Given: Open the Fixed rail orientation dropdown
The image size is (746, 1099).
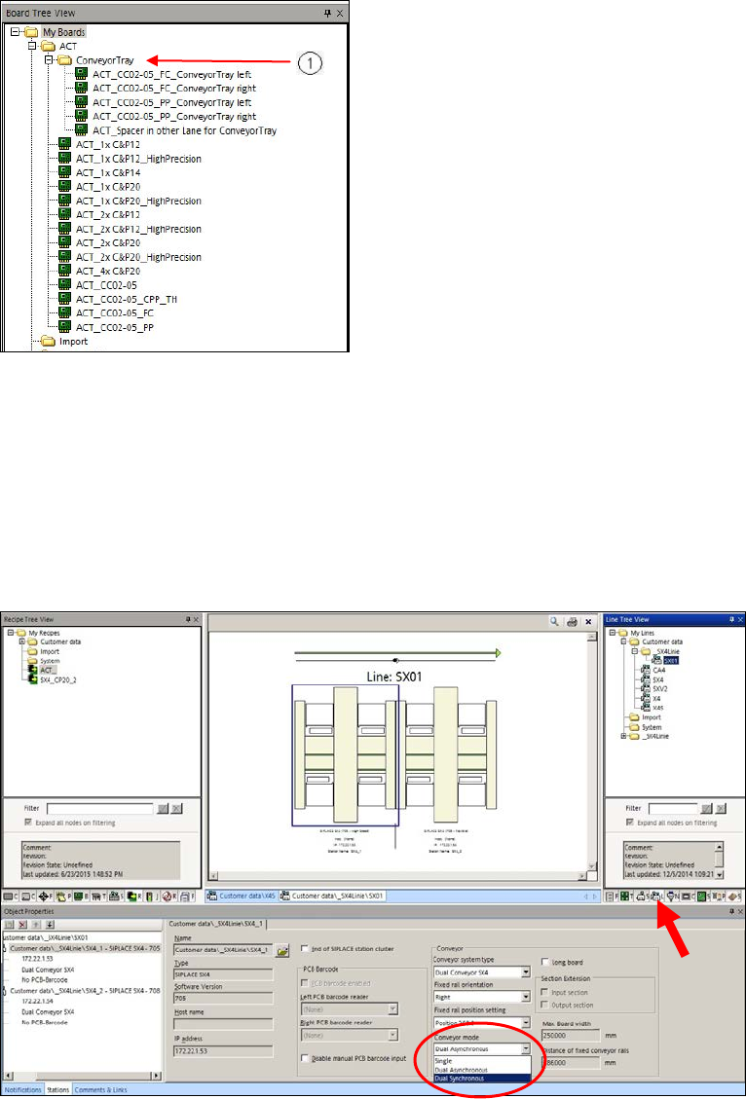Looking at the screenshot, I should pos(525,997).
